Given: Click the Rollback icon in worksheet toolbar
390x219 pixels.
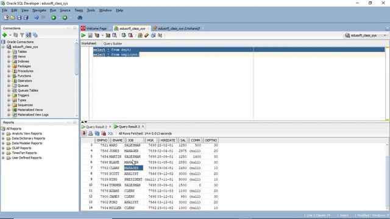Looking at the screenshot, I should [x=130, y=35].
